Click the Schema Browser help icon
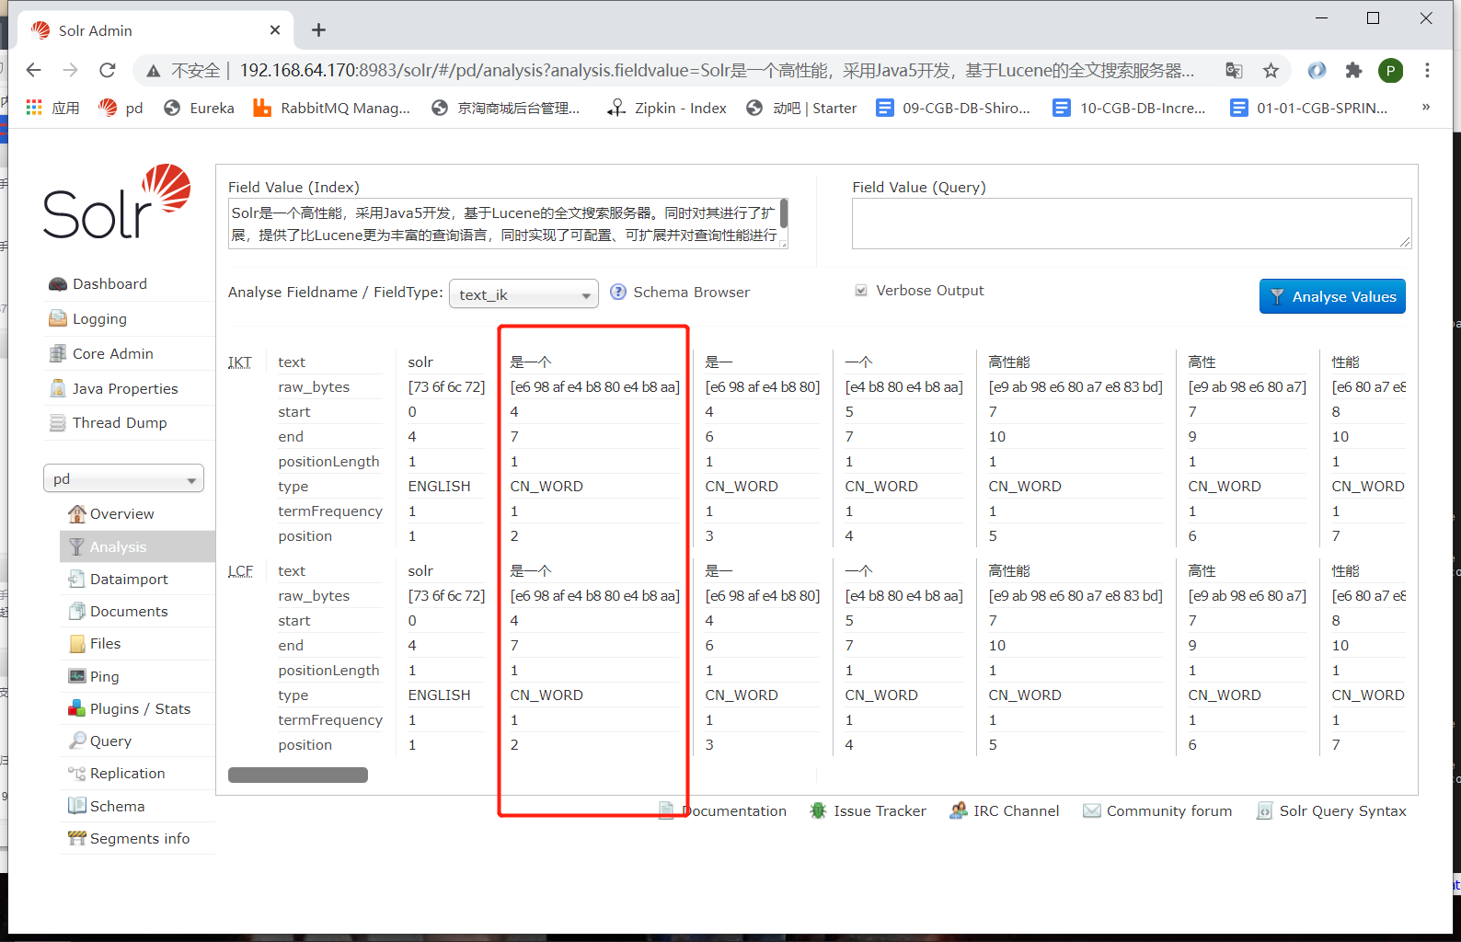Viewport: 1461px width, 942px height. tap(618, 292)
